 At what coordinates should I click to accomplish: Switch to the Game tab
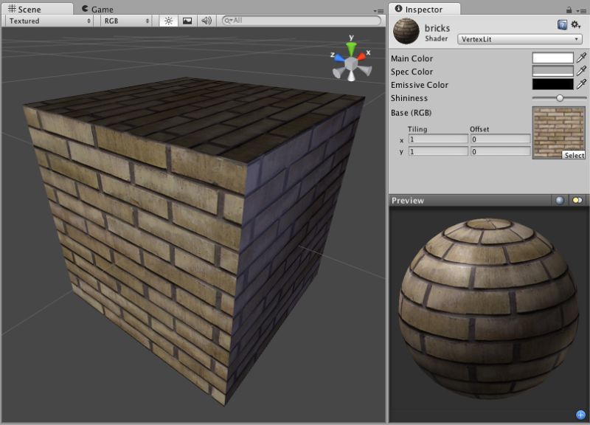(100, 9)
